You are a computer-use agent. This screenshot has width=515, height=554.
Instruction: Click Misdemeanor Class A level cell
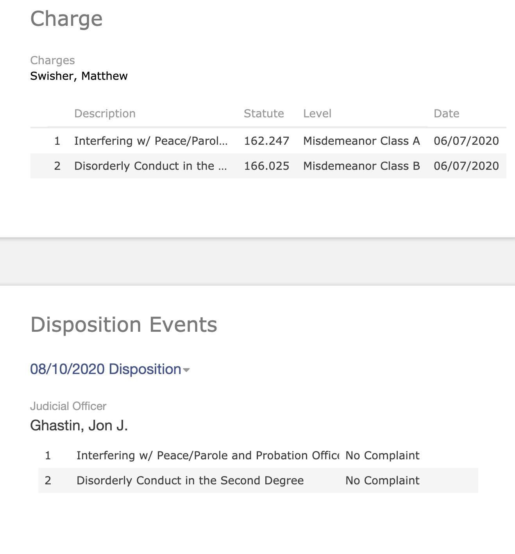(361, 141)
